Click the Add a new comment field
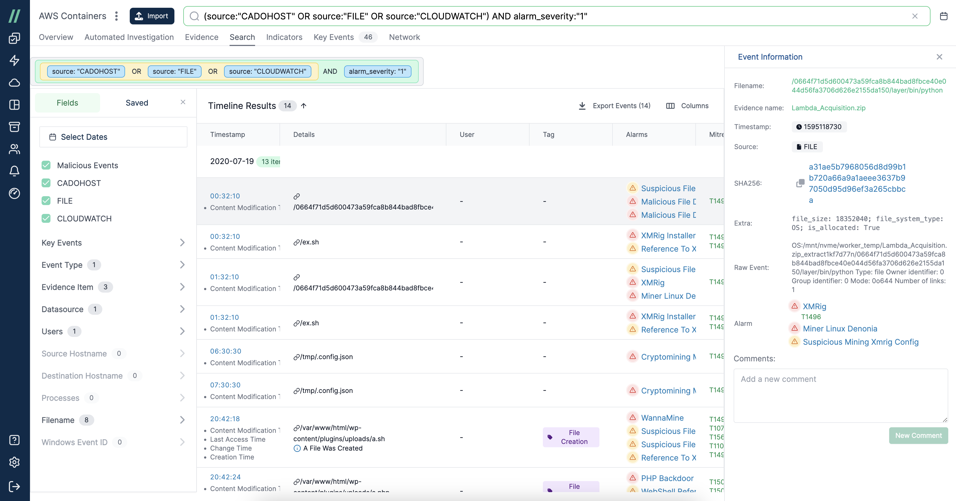Image resolution: width=956 pixels, height=501 pixels. click(840, 395)
